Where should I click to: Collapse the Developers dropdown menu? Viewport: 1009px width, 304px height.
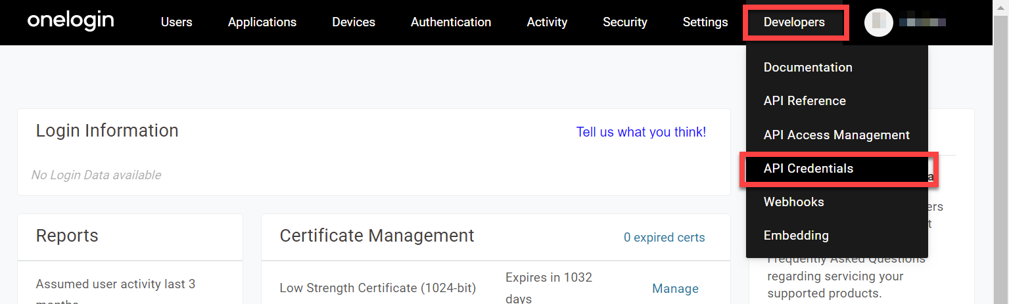793,22
